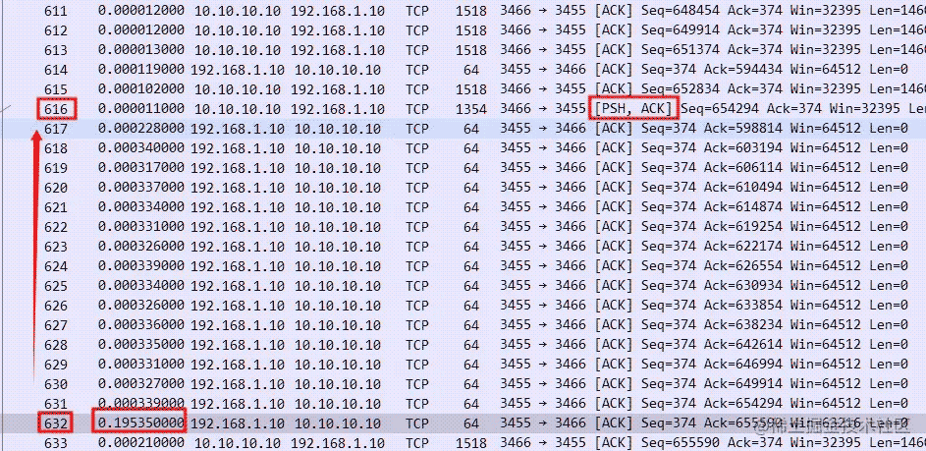Click the highlighted packet row 617
The image size is (926, 451).
(463, 129)
